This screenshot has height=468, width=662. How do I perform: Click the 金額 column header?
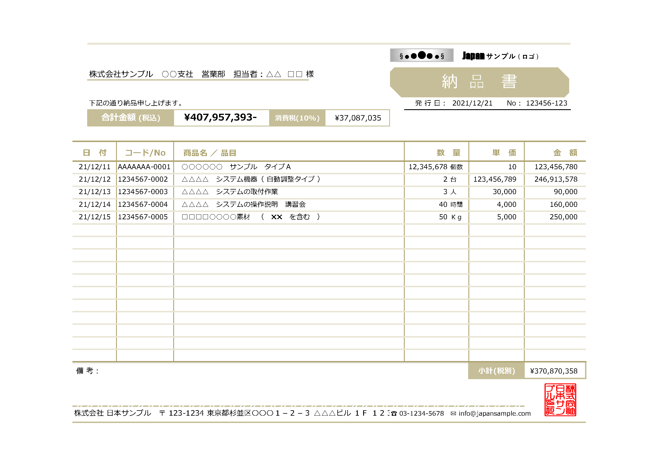565,153
